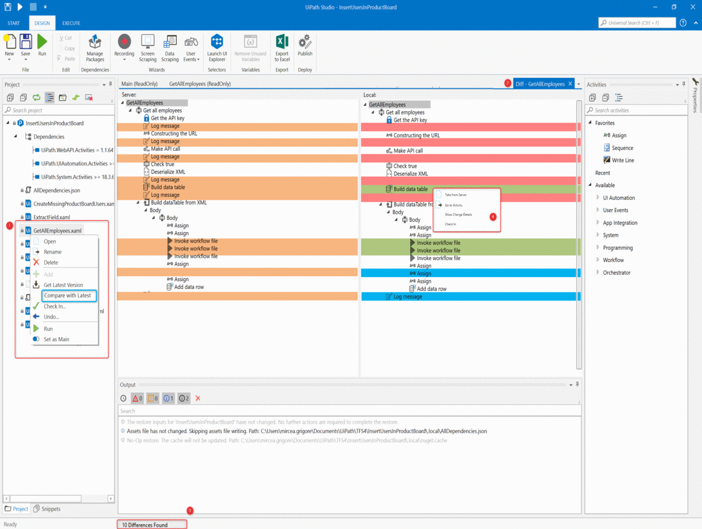Screen dimensions: 702x529
Task: Pin the Output panel
Action: 577,385
